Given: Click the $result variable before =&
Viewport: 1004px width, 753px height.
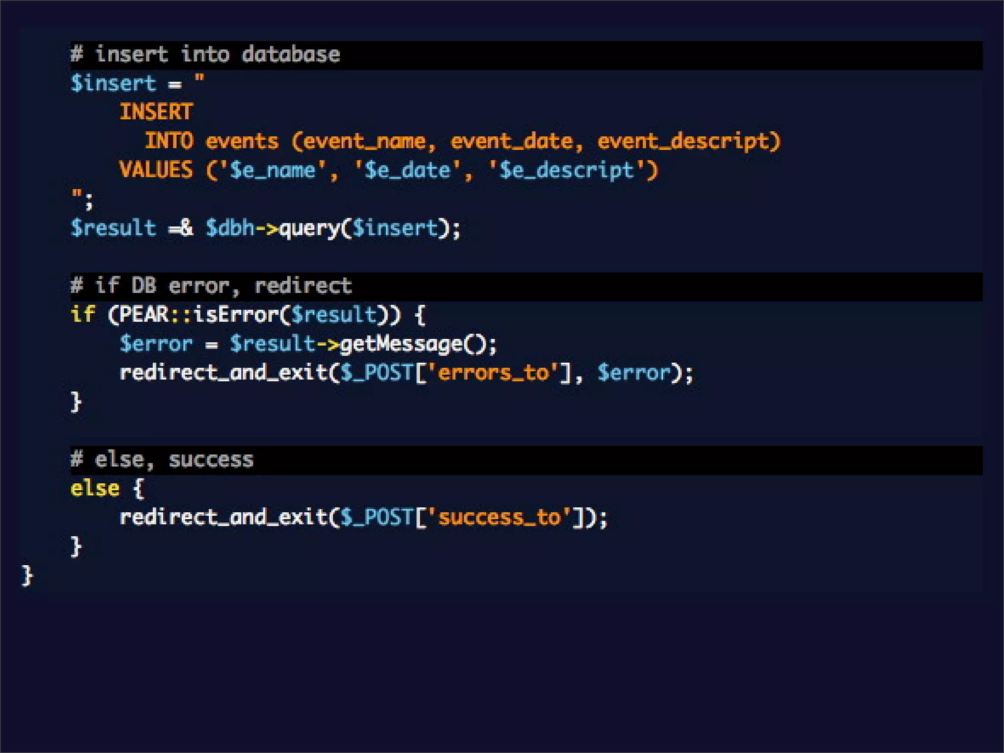Looking at the screenshot, I should (113, 228).
